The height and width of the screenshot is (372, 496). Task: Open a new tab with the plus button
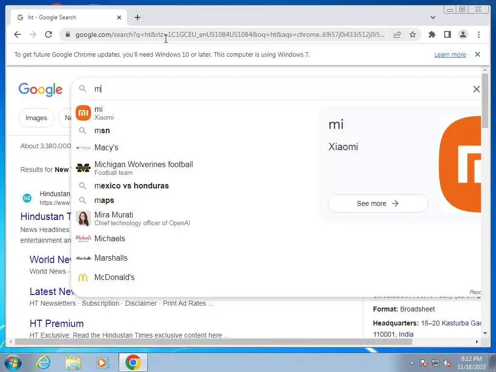click(137, 17)
